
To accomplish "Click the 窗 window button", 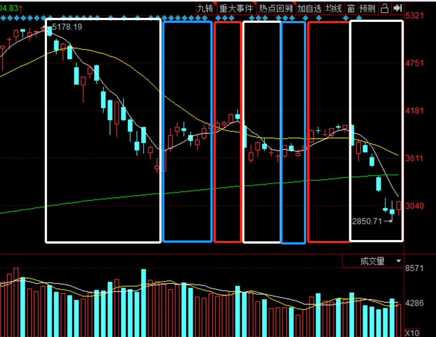I will click(x=351, y=8).
